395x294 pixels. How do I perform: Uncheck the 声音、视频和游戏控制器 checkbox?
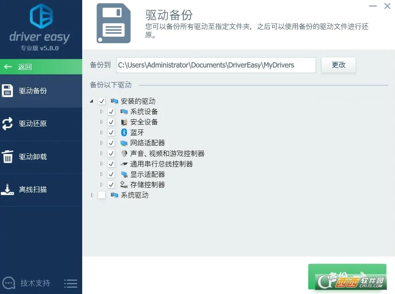[x=111, y=153]
